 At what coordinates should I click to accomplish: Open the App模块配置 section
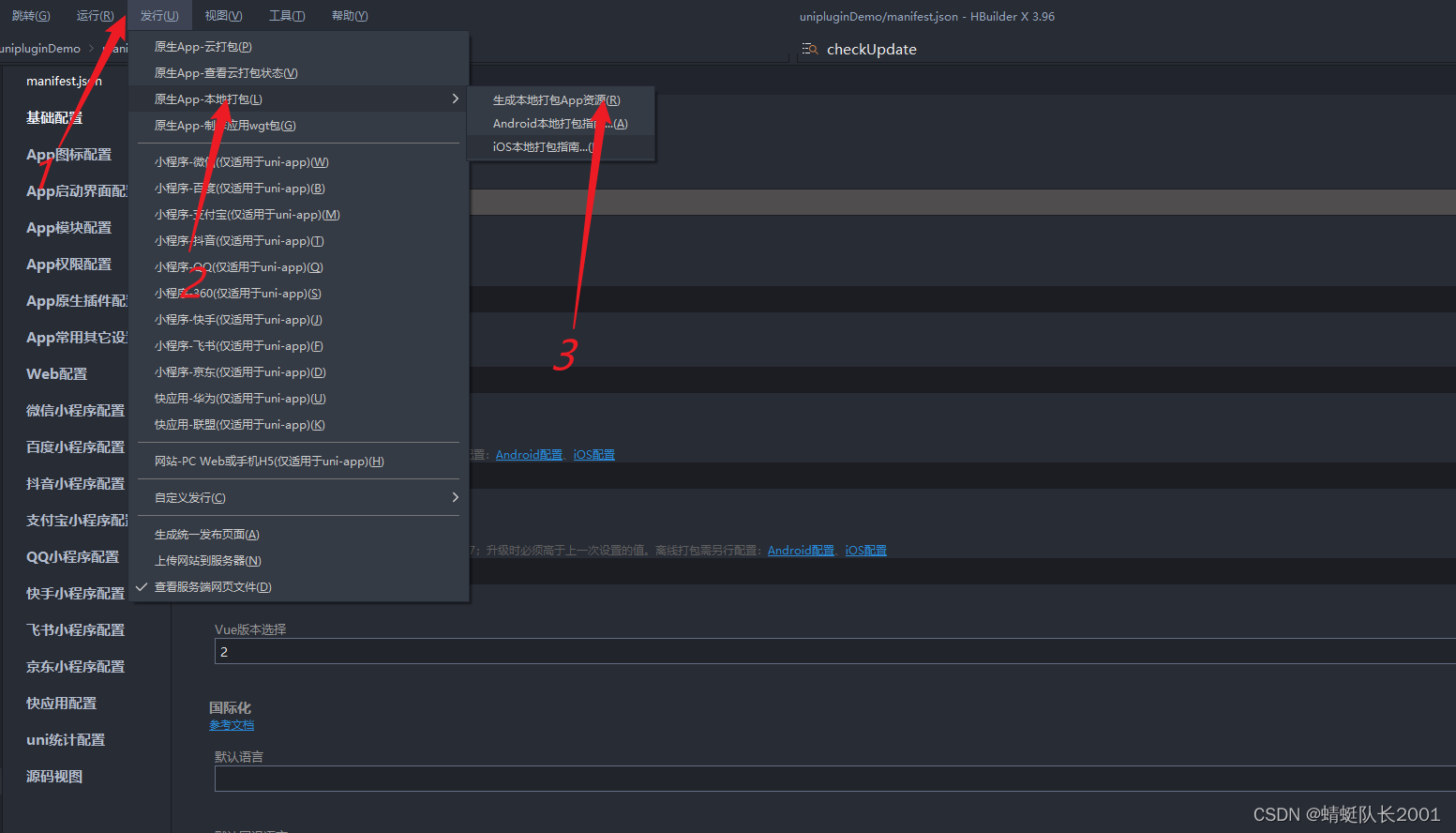(x=68, y=228)
